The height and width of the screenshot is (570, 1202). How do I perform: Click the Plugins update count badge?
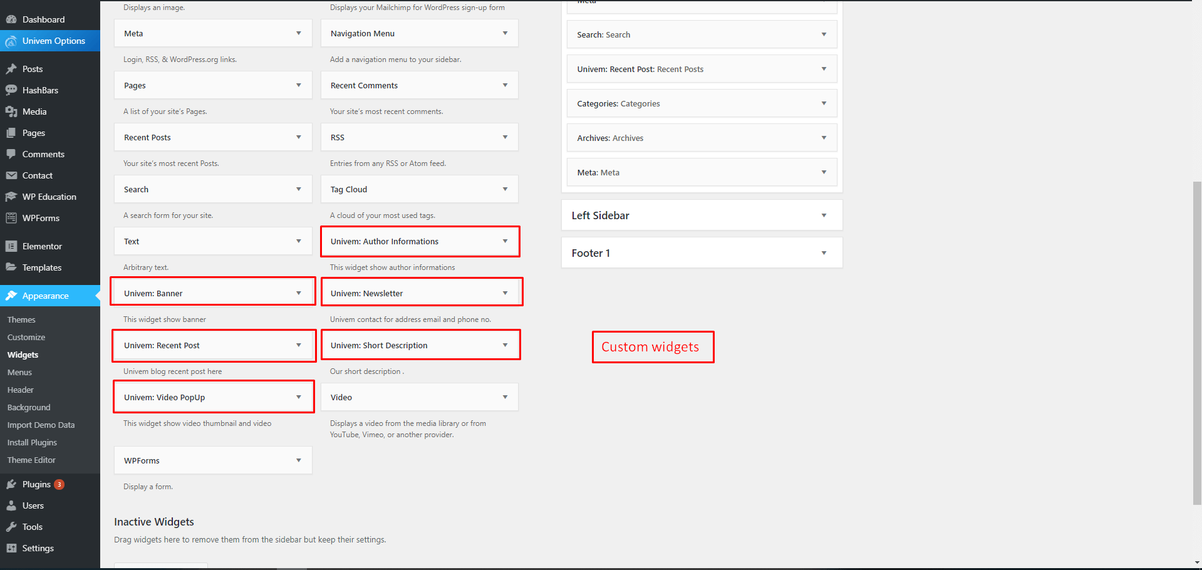tap(60, 484)
